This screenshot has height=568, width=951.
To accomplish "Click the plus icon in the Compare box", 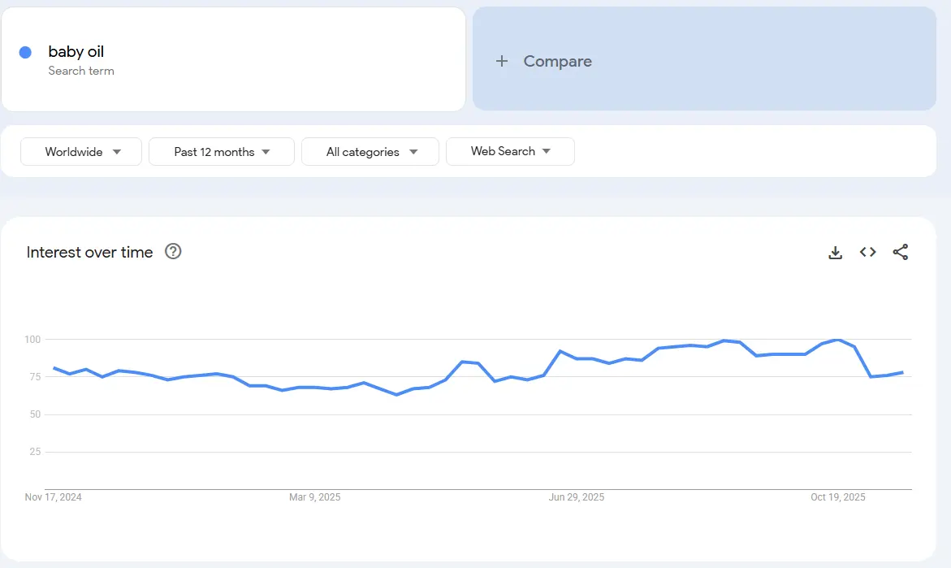I will click(x=501, y=60).
